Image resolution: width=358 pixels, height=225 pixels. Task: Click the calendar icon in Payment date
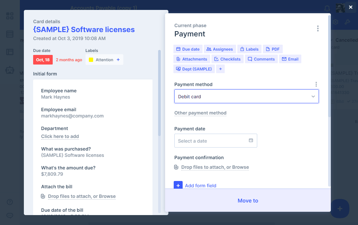251,141
